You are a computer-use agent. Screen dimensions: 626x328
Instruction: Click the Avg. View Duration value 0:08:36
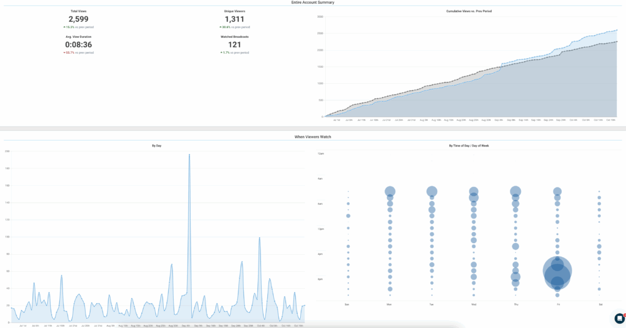pos(78,45)
